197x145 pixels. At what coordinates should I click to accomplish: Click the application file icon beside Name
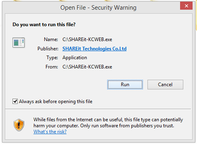click(x=19, y=42)
